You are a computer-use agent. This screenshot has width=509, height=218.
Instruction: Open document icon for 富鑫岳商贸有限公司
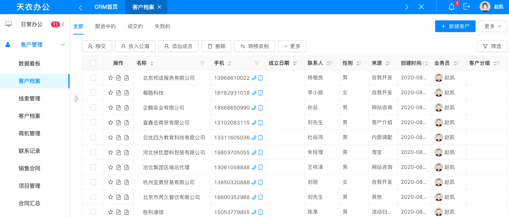pyautogui.click(x=119, y=123)
